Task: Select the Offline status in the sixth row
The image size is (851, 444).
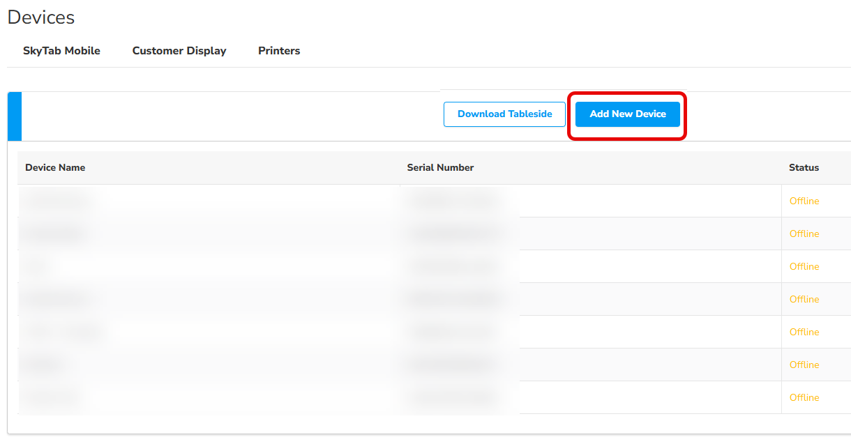Action: pos(804,365)
